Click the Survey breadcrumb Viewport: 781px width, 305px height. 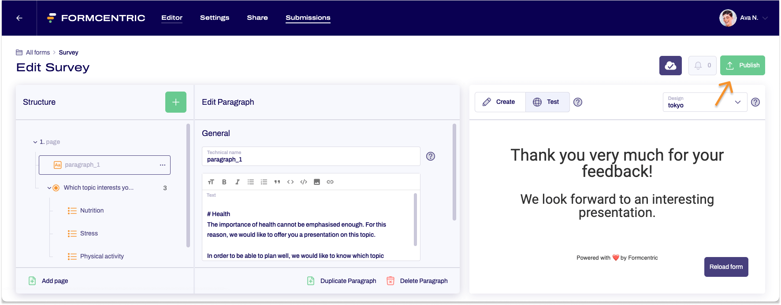[x=69, y=52]
